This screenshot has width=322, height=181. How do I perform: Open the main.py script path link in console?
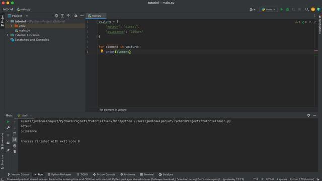[182, 121]
